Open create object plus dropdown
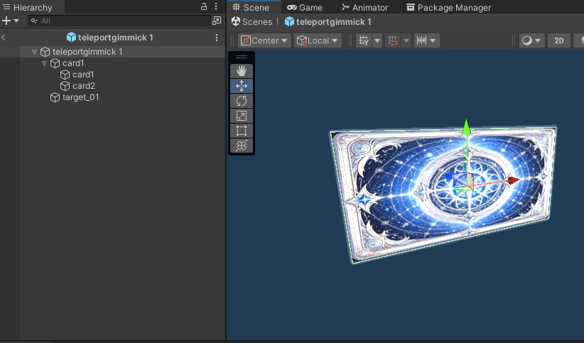The width and height of the screenshot is (584, 343). (x=11, y=21)
